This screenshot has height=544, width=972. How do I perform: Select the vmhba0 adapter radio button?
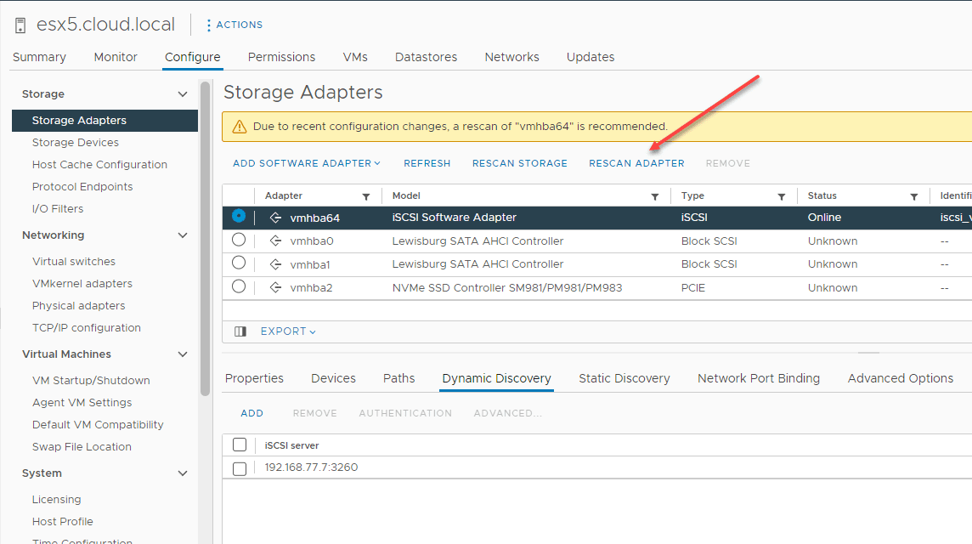[x=239, y=241]
